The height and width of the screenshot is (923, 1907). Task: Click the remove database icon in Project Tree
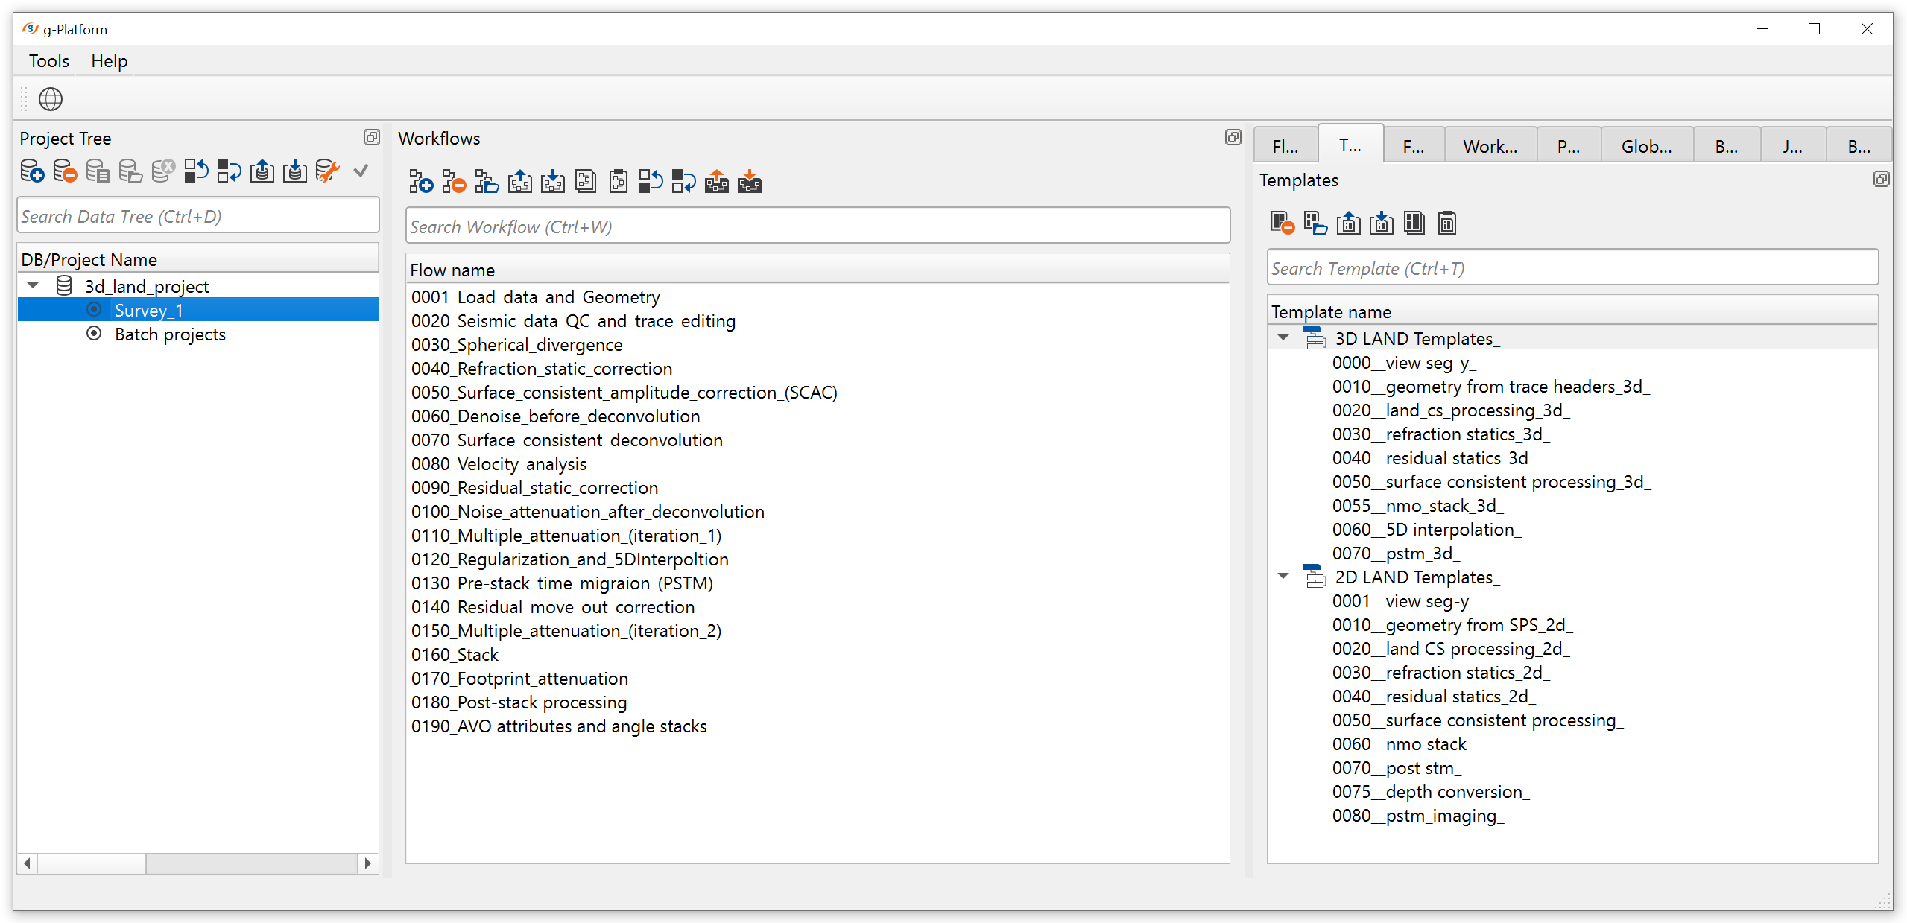65,171
